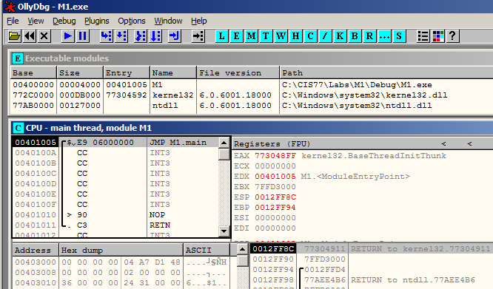Screen dimensions: 493x289
Task: Open Threads window with T button
Action: [266, 36]
